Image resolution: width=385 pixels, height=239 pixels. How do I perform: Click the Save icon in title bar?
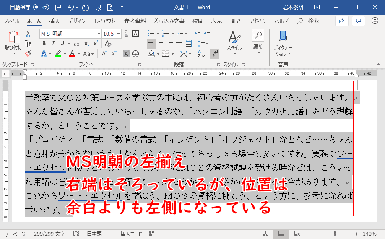pyautogui.click(x=58, y=8)
